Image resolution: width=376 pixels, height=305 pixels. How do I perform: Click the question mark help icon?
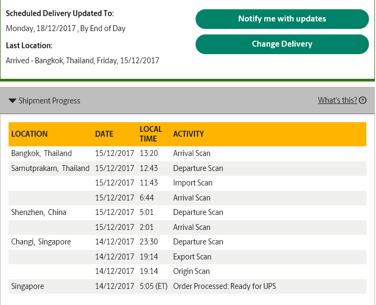pos(363,100)
